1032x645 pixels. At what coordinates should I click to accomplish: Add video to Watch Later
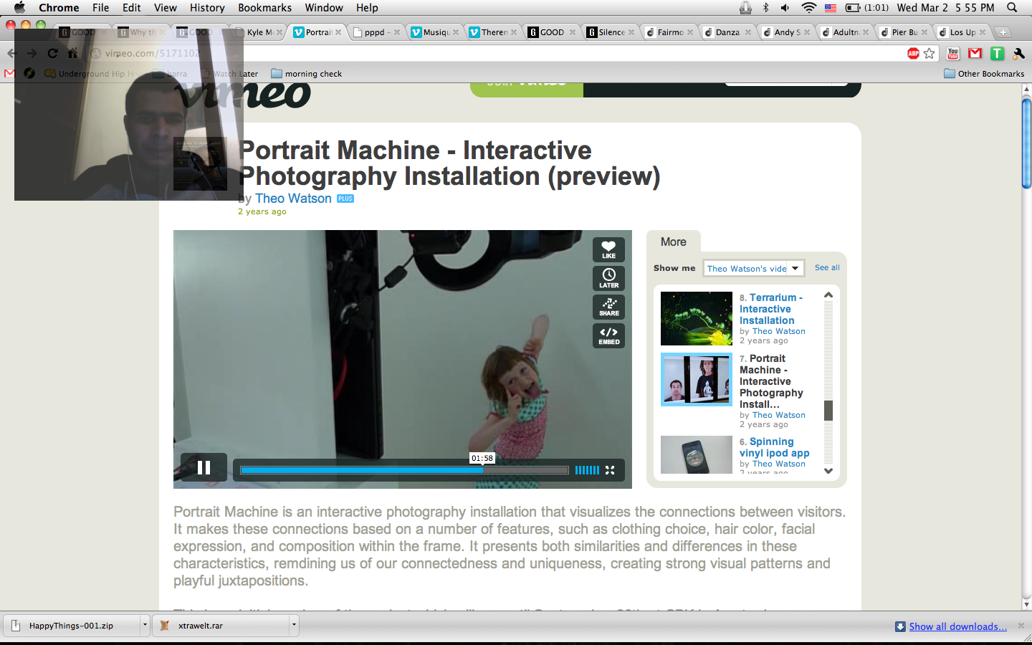[608, 278]
